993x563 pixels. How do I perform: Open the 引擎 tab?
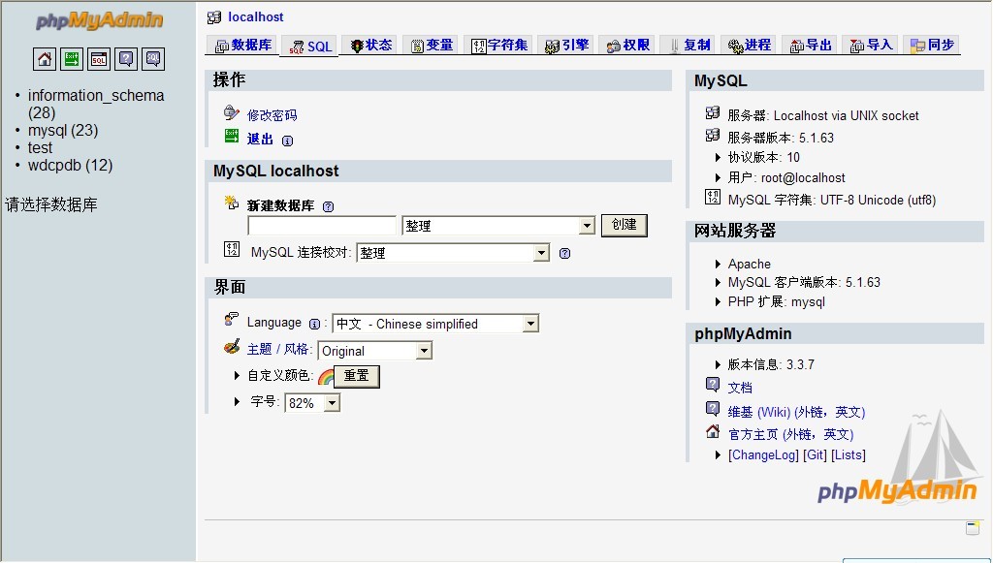[566, 45]
